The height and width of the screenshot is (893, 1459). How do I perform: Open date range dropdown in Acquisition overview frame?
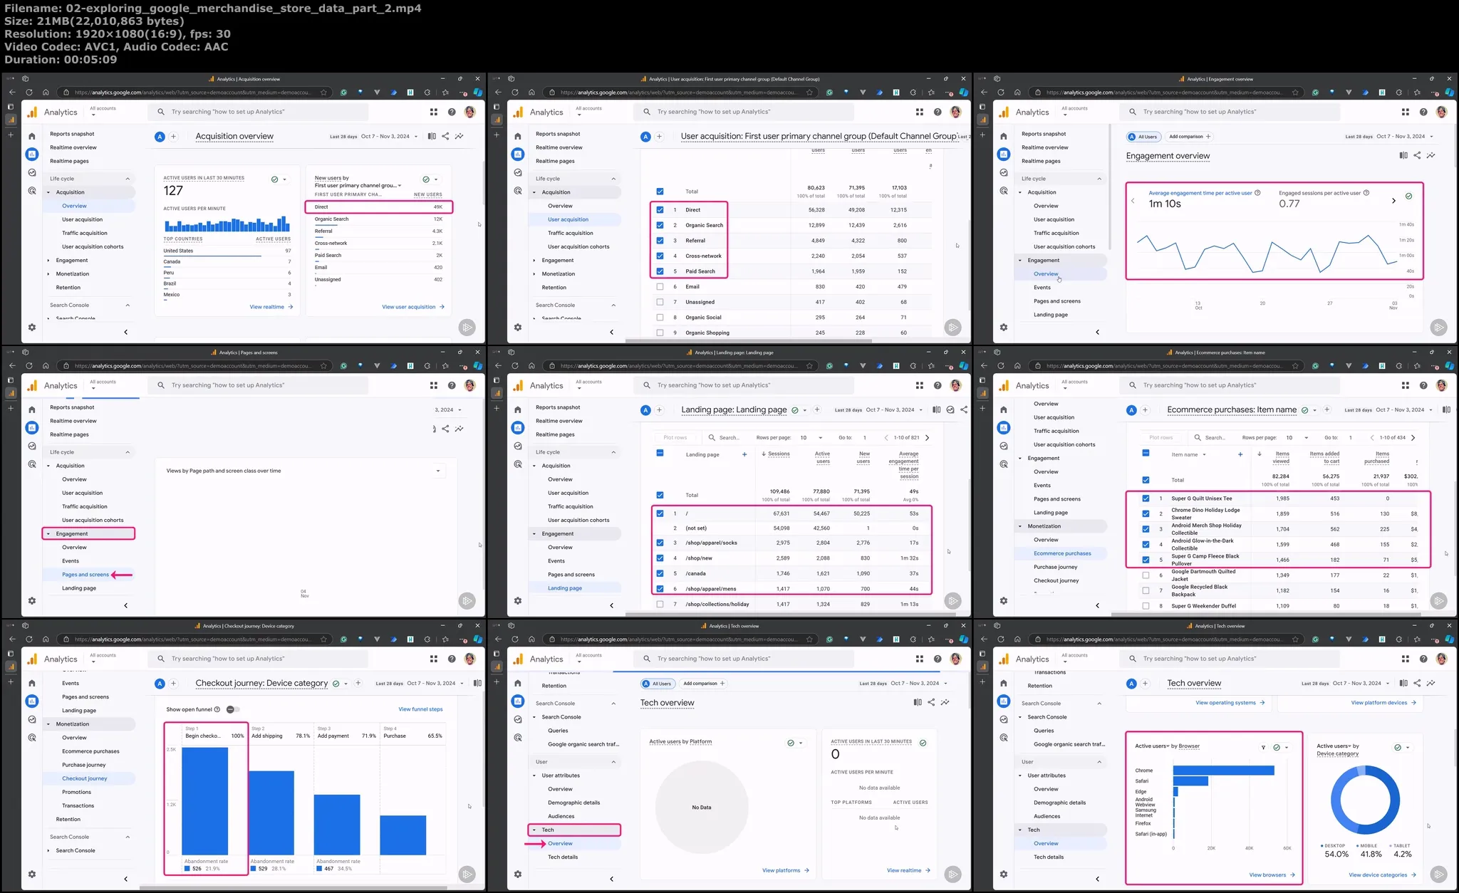(374, 136)
